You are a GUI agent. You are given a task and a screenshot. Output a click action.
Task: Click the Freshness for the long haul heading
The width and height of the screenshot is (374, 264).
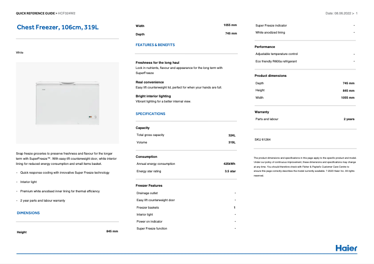tap(157, 62)
